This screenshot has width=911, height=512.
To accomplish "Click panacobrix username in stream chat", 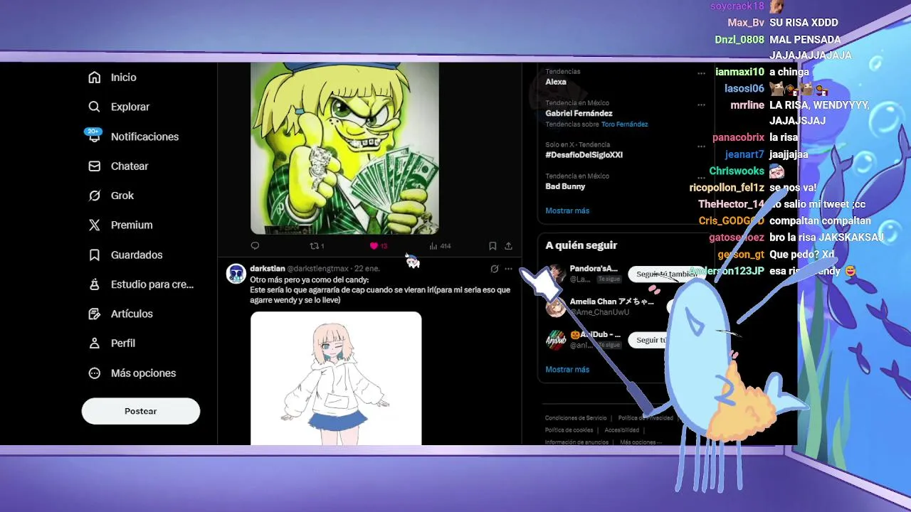I will tap(738, 137).
